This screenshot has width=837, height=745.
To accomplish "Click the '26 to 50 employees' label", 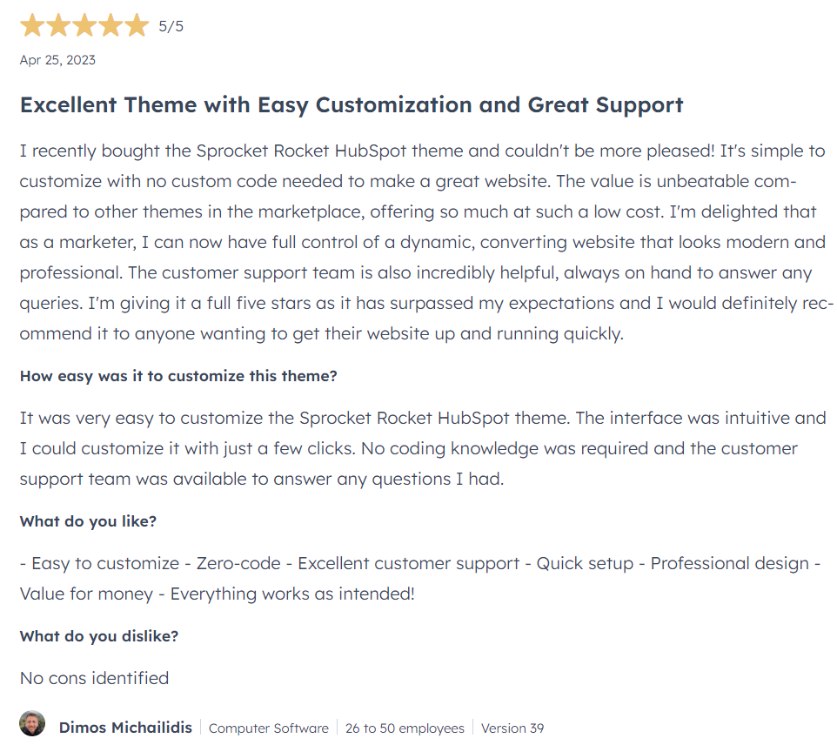I will [x=405, y=728].
